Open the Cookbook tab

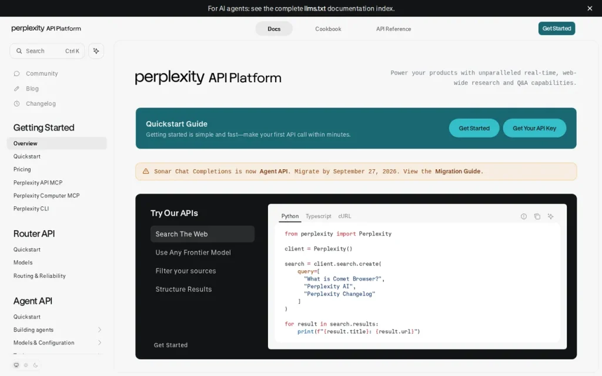click(328, 29)
